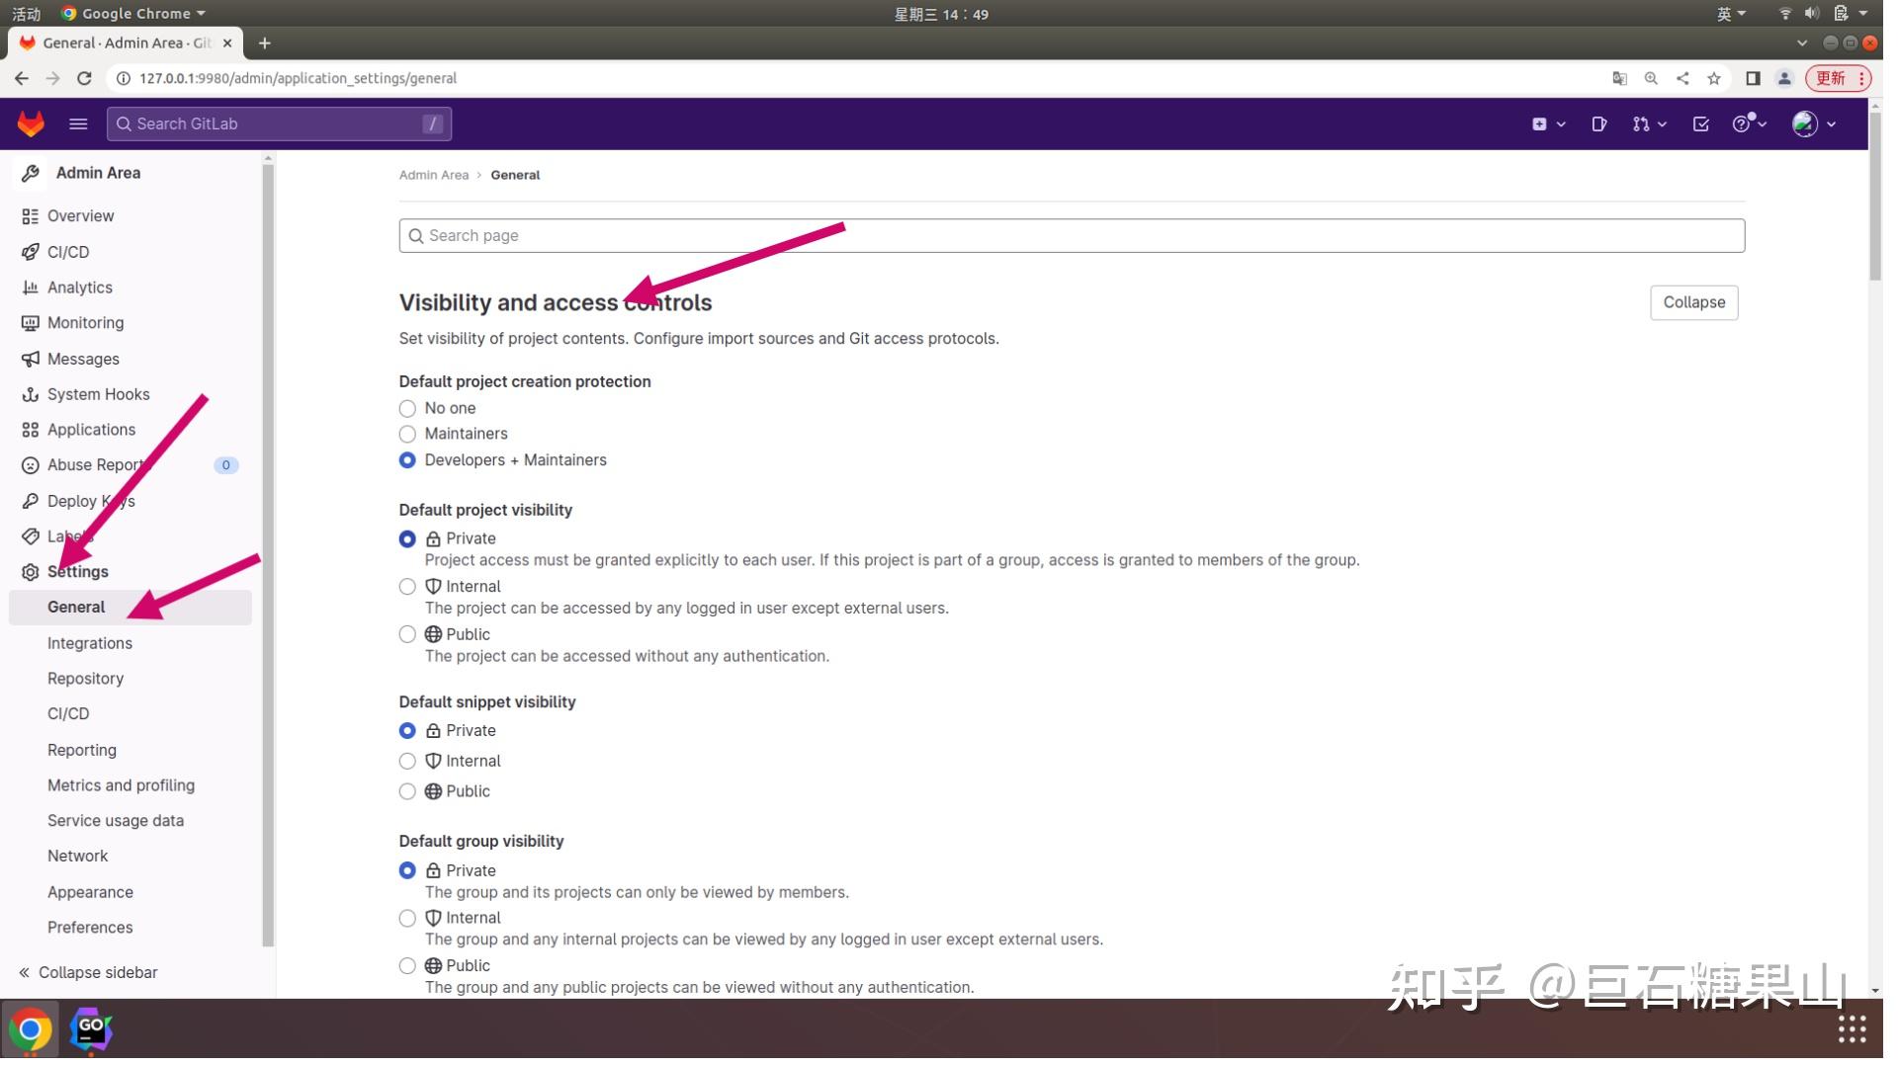
Task: Open the To-Do list icon
Action: pyautogui.click(x=1700, y=123)
